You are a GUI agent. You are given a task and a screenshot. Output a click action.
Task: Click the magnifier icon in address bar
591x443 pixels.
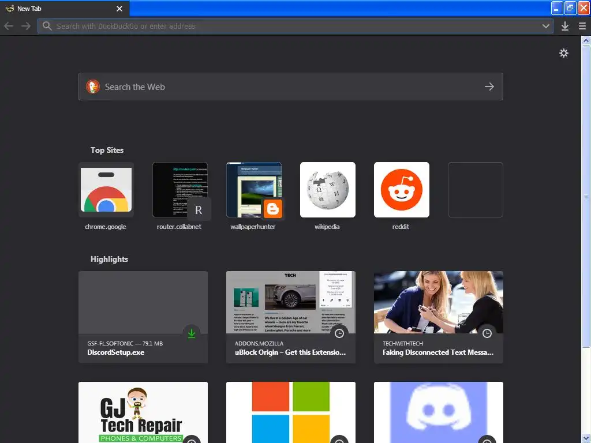(47, 26)
